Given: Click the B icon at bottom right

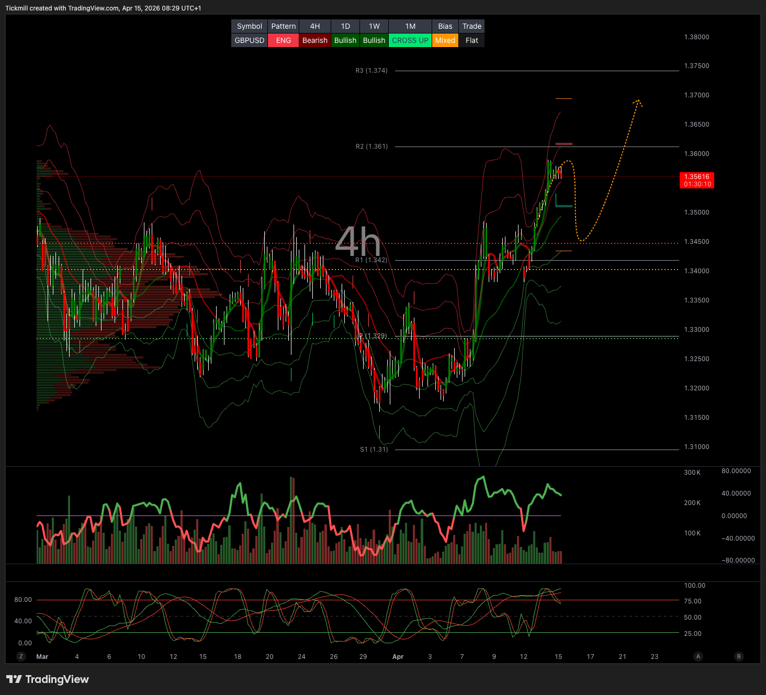Looking at the screenshot, I should pyautogui.click(x=739, y=656).
